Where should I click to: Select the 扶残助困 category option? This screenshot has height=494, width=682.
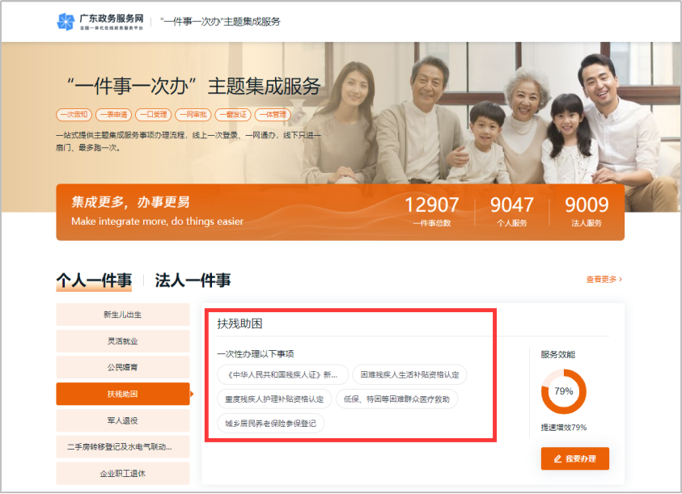point(122,395)
